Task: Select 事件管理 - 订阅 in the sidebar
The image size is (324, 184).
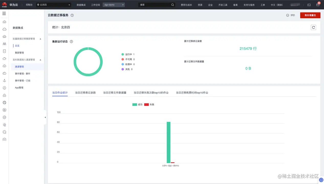Action: click(x=23, y=81)
